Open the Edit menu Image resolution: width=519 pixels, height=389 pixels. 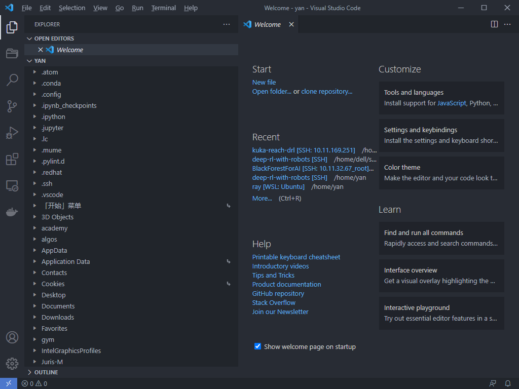(x=45, y=8)
